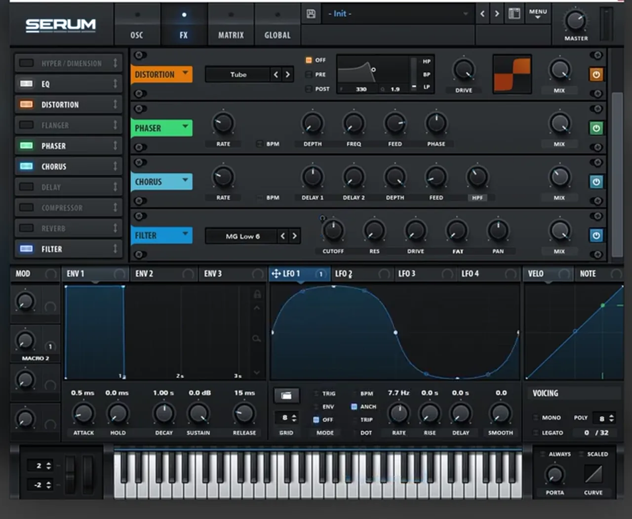
Task: Lock the envelope view padlock icon
Action: coord(257,295)
